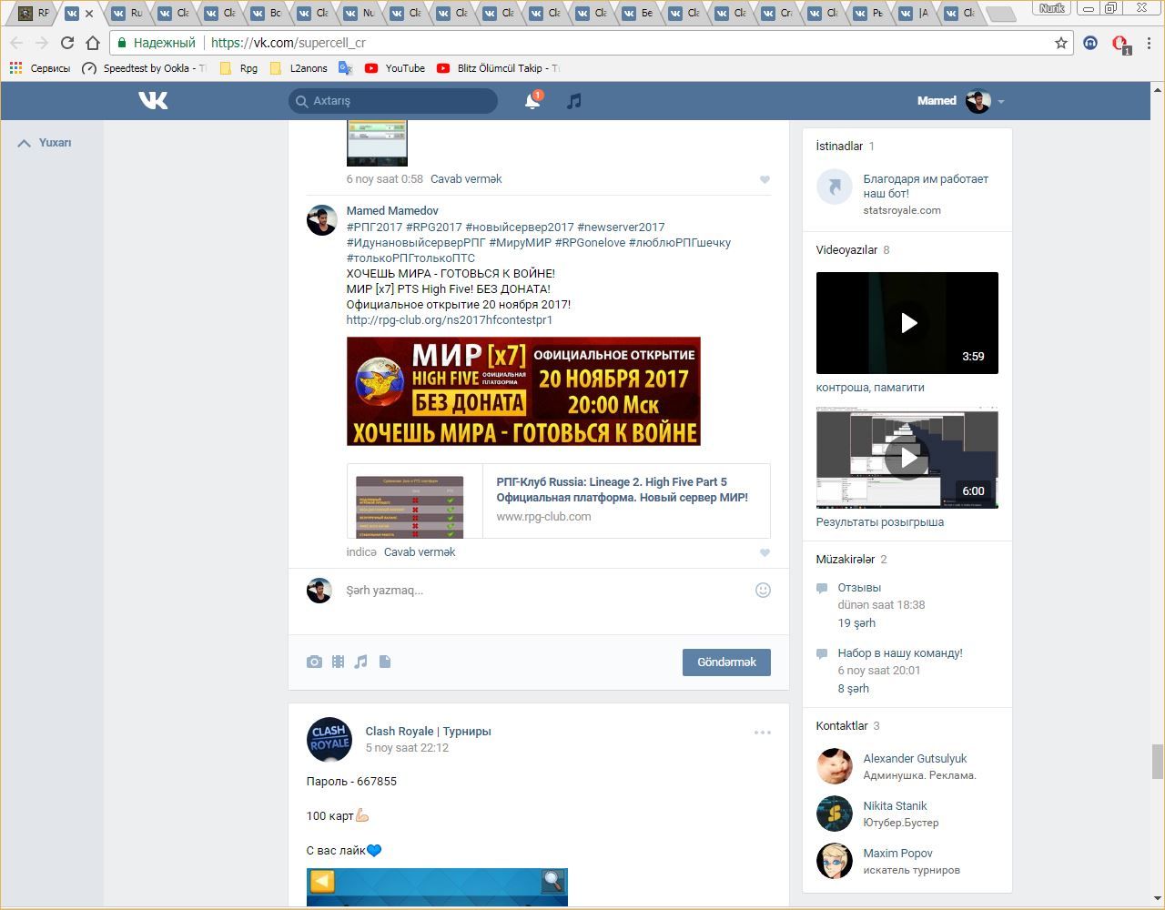This screenshot has height=910, width=1165.
Task: Click Yuxarı to jump to top
Action: click(x=45, y=143)
